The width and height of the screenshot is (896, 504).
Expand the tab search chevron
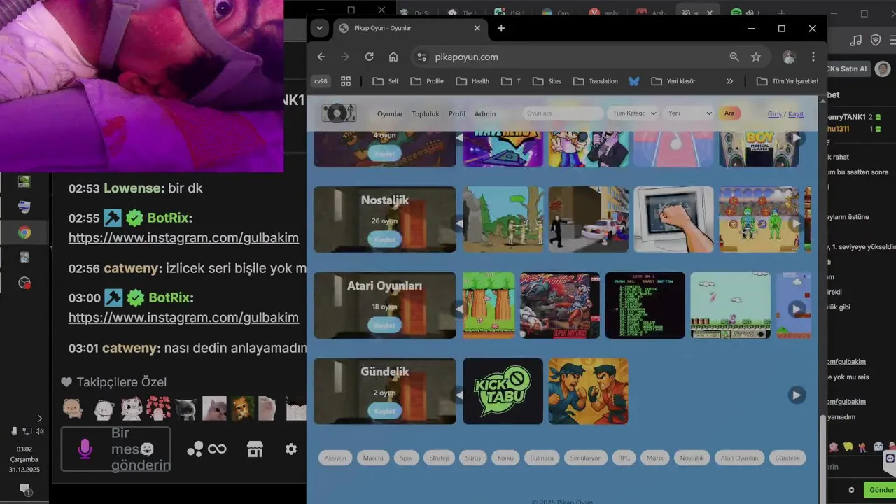319,28
